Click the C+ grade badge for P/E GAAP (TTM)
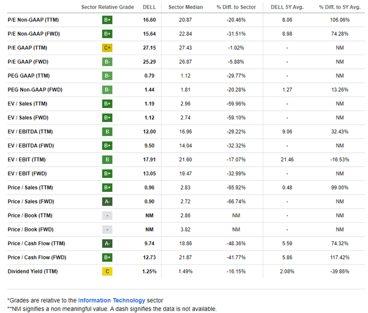Screen dimensions: 368x313 108,48
